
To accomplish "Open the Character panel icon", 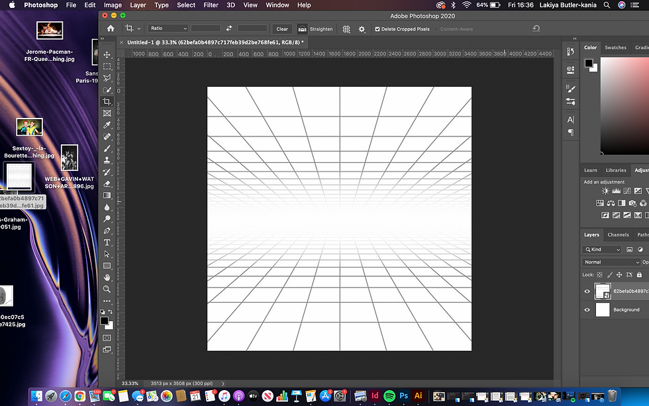I will (570, 120).
